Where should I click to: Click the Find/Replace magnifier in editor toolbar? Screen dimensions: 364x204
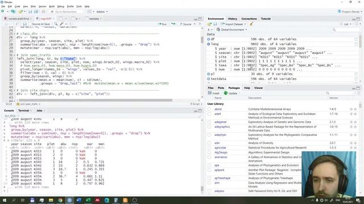[56, 24]
